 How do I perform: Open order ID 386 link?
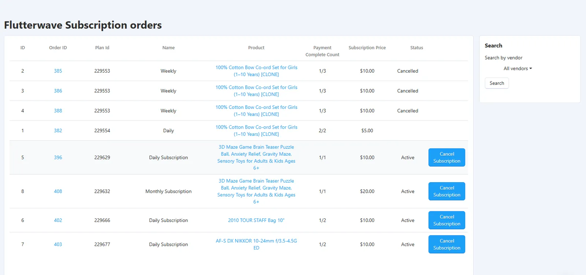(58, 91)
